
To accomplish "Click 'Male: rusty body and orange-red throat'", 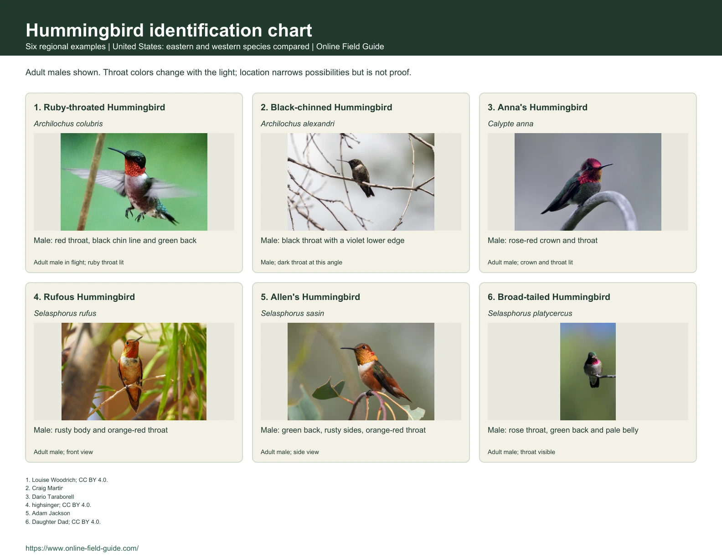I will point(101,430).
